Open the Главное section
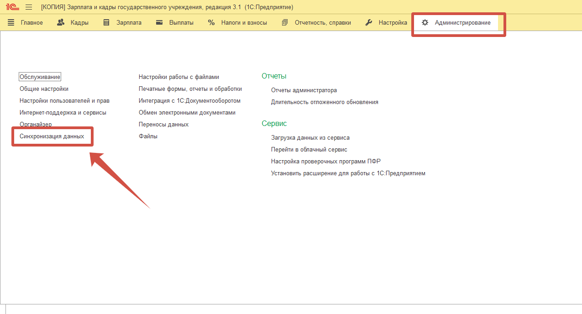 (x=25, y=22)
